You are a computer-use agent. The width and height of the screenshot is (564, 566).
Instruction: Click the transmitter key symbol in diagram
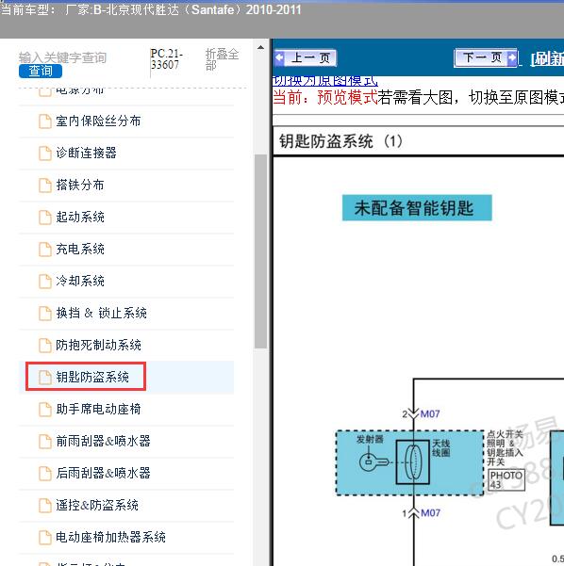pos(374,461)
